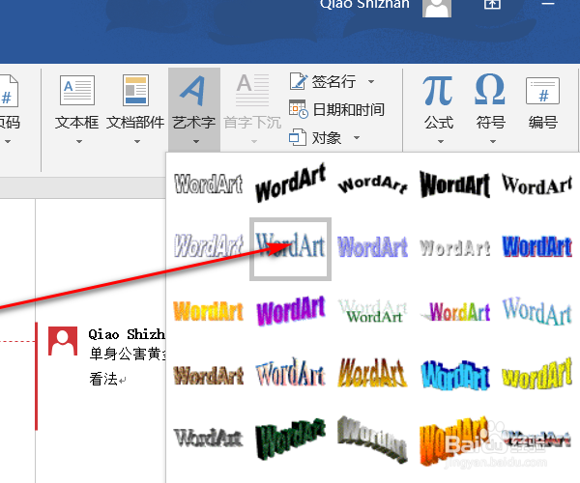
Task: Pick the pink-blue outlined serif WordArt style
Action: 291,373
